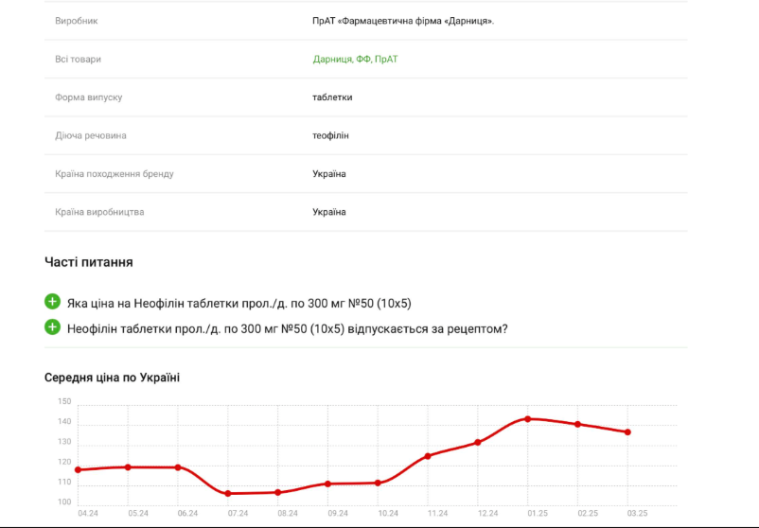Click the 02.25 data point on chart
Viewport: 759px width, 528px height.
tap(578, 424)
